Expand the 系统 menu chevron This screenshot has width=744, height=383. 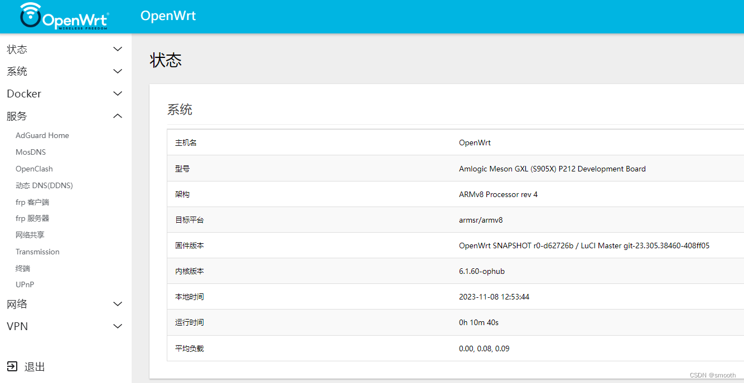tap(118, 71)
